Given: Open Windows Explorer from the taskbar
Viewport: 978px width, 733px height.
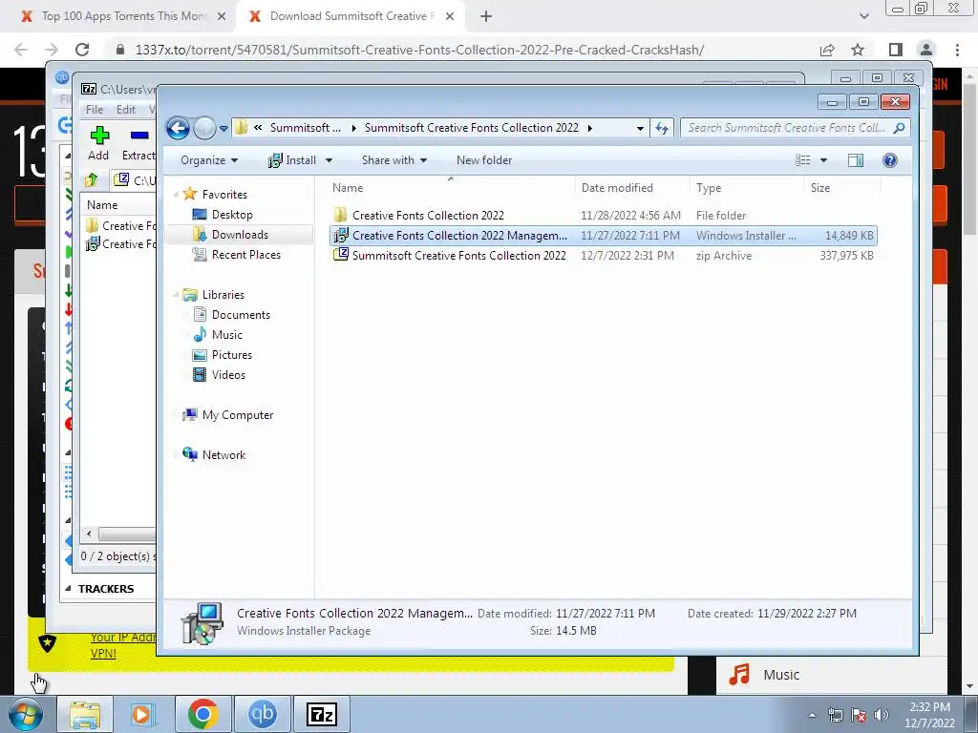Looking at the screenshot, I should click(85, 714).
